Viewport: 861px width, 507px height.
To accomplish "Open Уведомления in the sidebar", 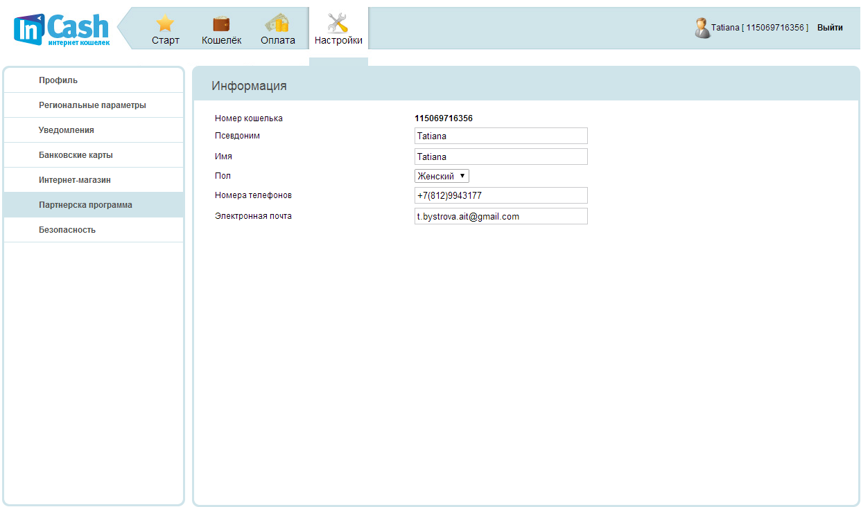I will tap(94, 130).
